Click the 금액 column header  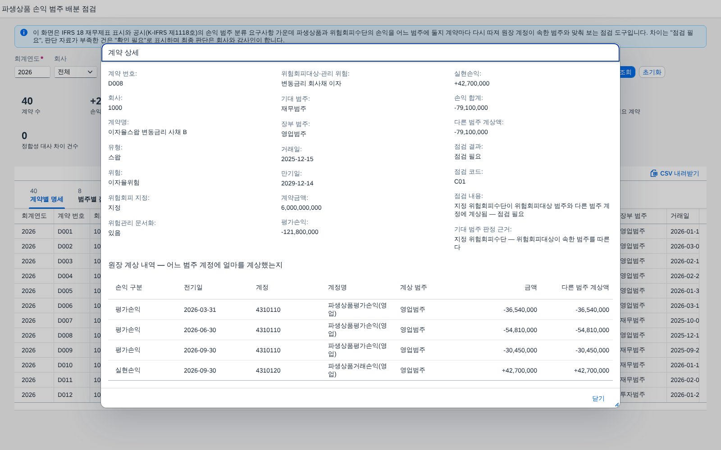[x=531, y=287]
